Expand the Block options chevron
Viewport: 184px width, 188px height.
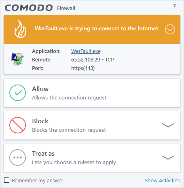coord(168,125)
